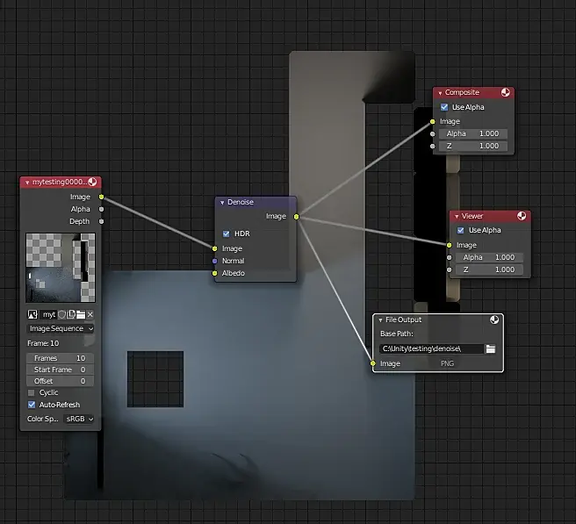576x524 pixels.
Task: Toggle preview icon on Composite node
Action: 506,92
